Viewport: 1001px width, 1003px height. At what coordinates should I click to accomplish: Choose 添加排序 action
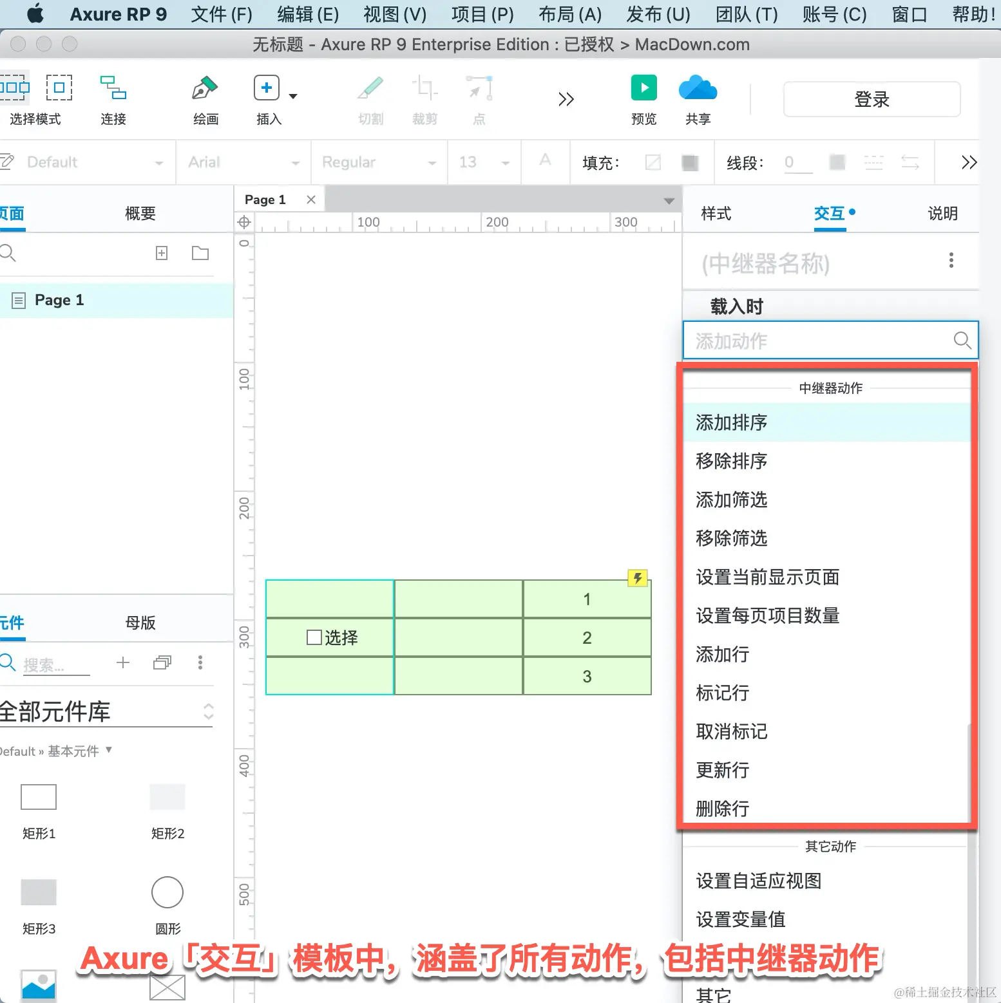coord(827,422)
